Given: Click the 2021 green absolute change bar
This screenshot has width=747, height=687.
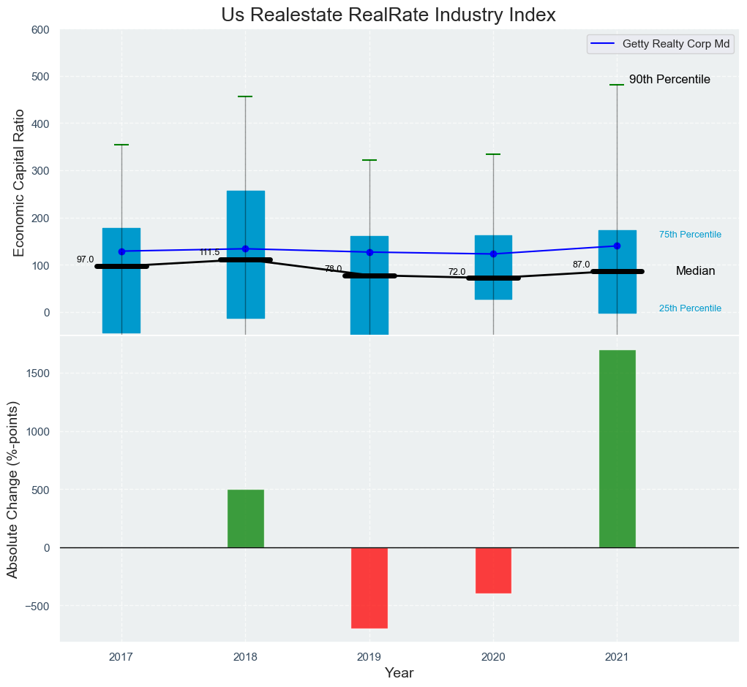Looking at the screenshot, I should (617, 449).
